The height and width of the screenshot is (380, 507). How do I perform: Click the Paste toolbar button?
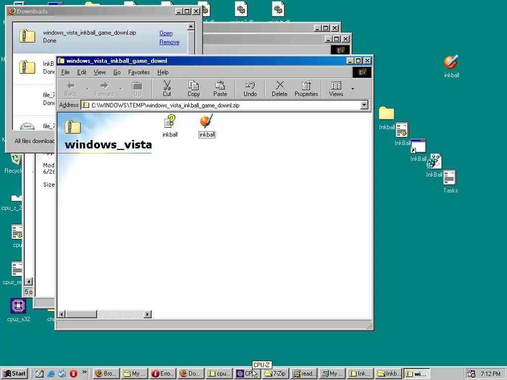[x=220, y=89]
